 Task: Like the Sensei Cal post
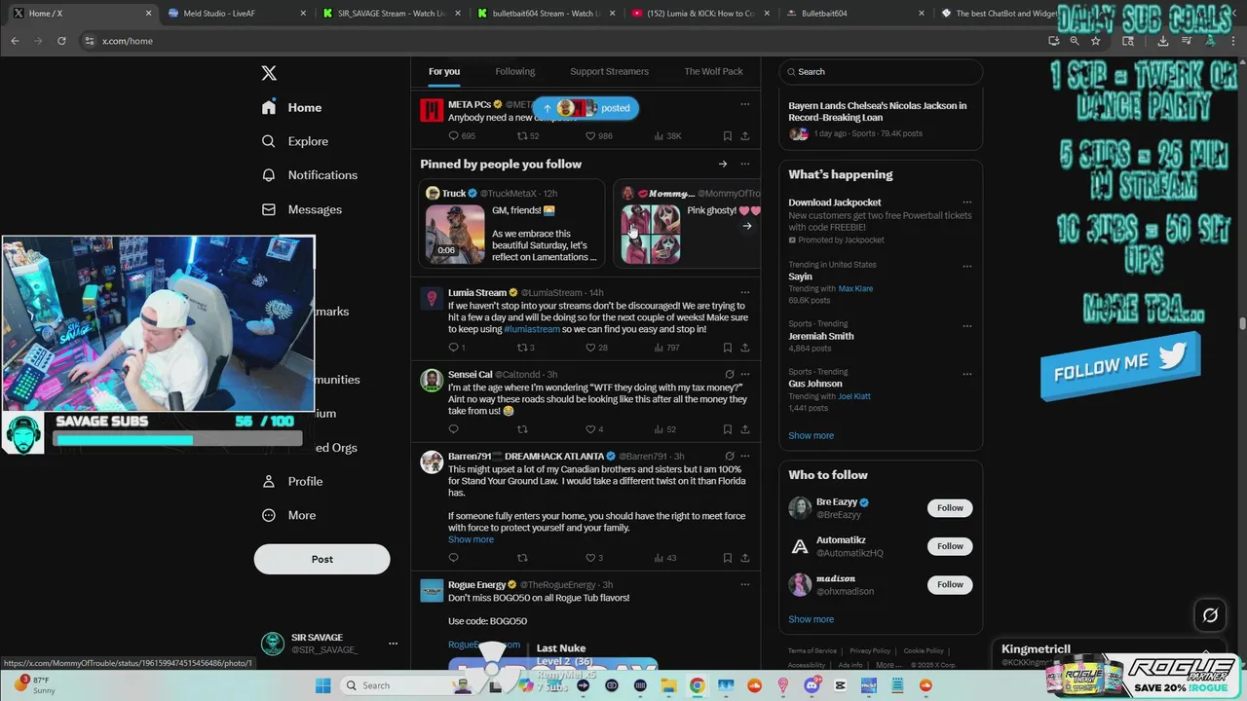[590, 429]
